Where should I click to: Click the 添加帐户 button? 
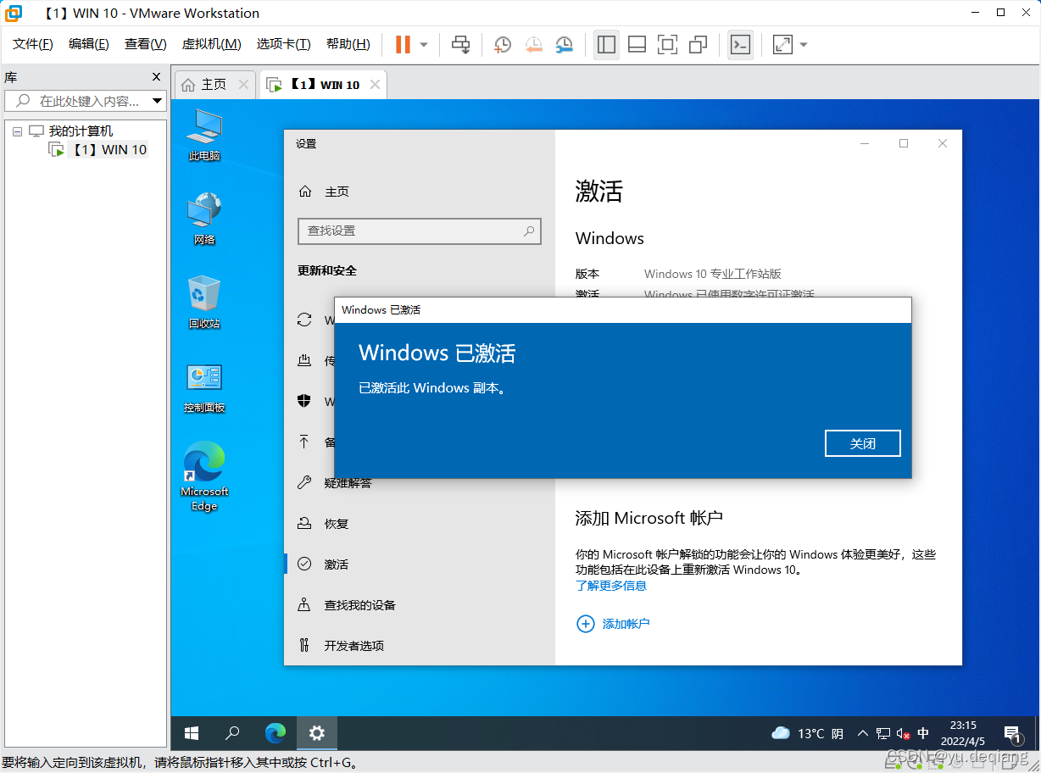(613, 624)
